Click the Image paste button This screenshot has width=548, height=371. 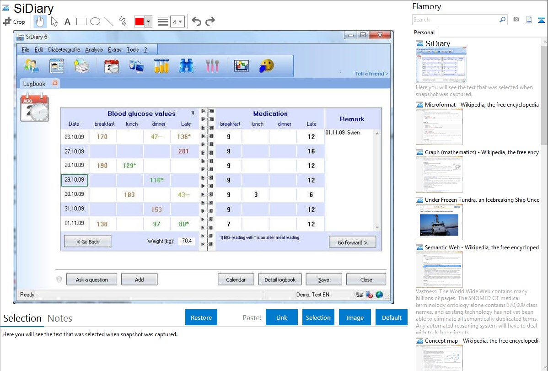tap(355, 317)
